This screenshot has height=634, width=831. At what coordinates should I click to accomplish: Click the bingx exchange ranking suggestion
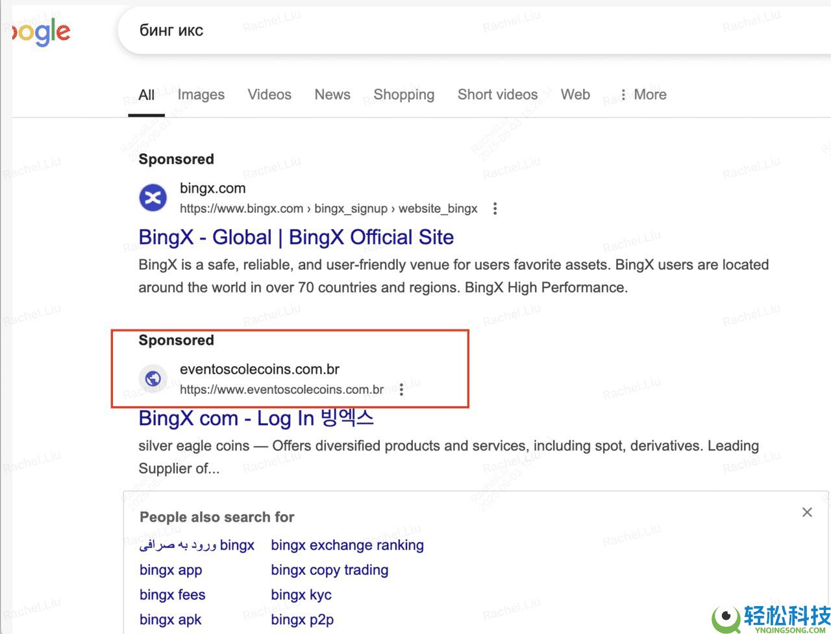point(347,545)
